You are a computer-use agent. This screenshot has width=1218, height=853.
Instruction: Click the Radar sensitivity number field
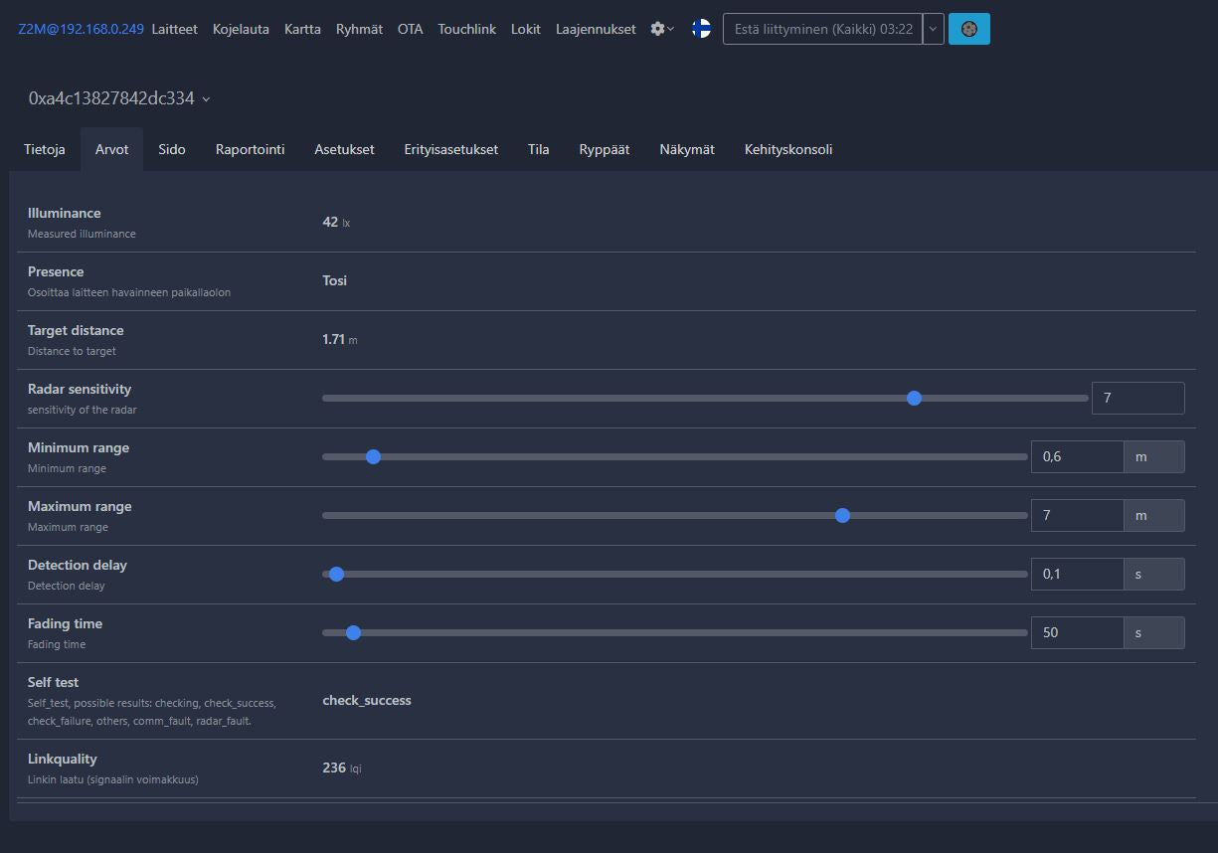1137,398
